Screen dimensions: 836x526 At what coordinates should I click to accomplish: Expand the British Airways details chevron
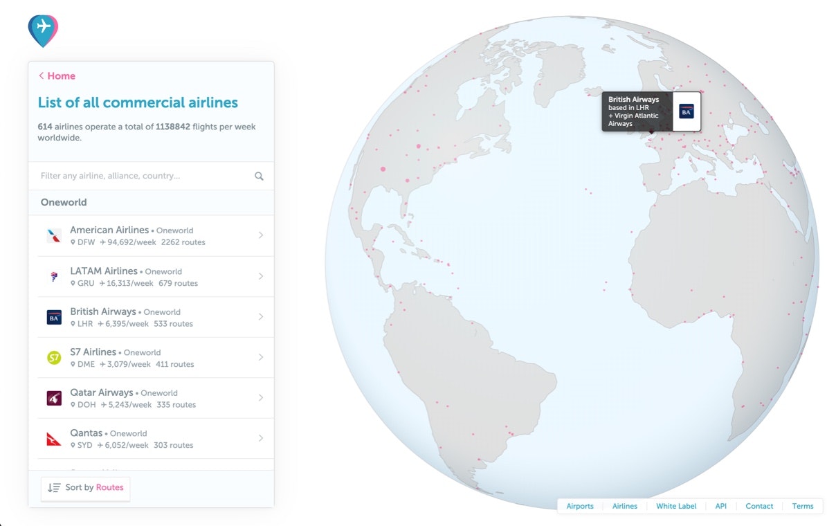pos(261,317)
